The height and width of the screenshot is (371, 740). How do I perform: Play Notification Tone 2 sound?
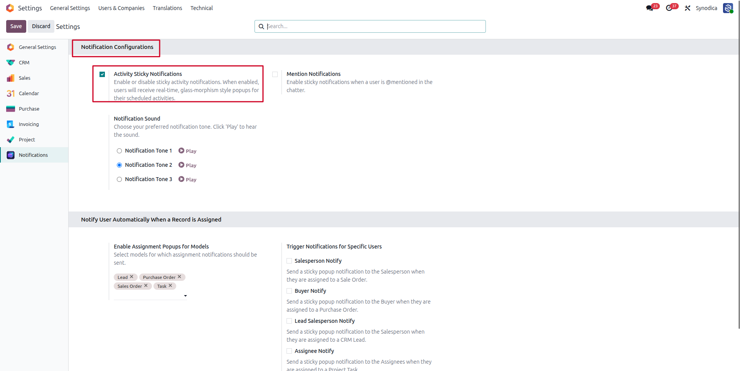[187, 165]
